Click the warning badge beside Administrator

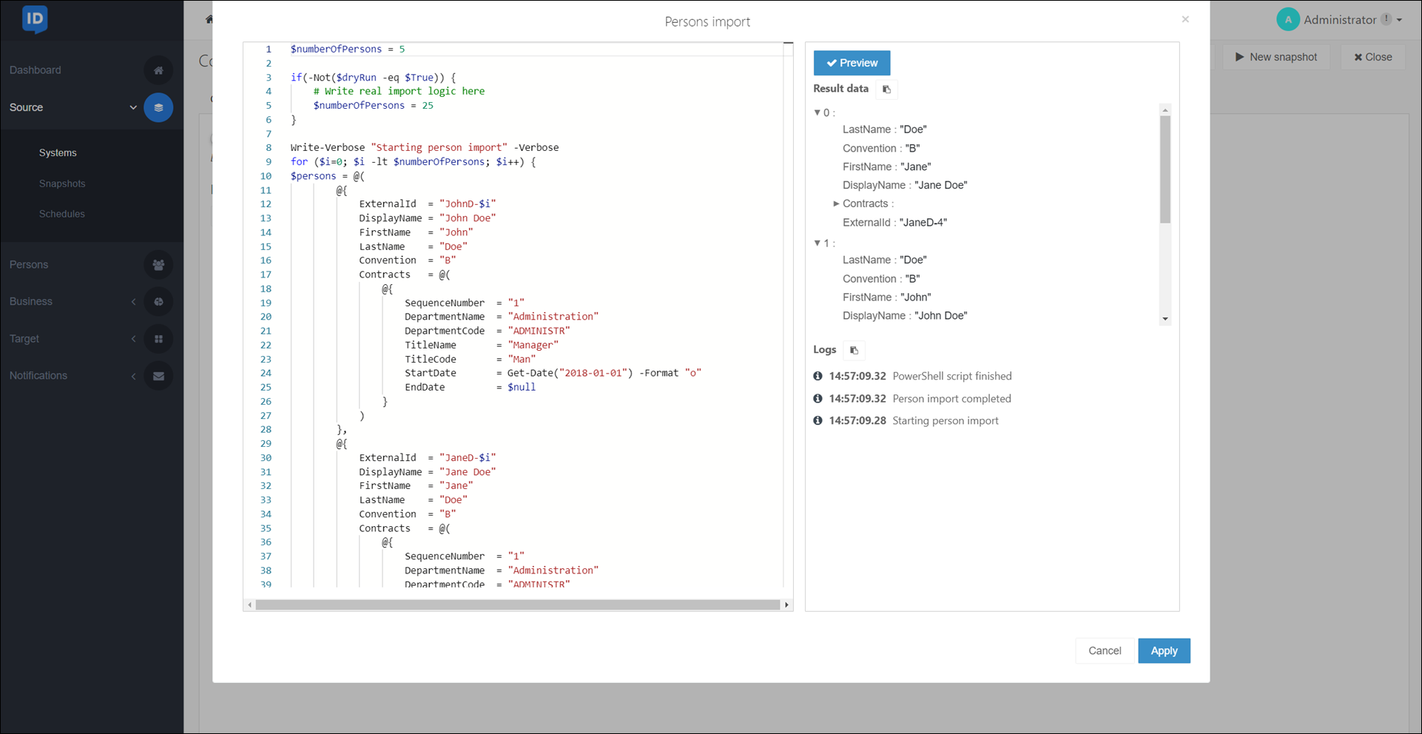tap(1386, 20)
